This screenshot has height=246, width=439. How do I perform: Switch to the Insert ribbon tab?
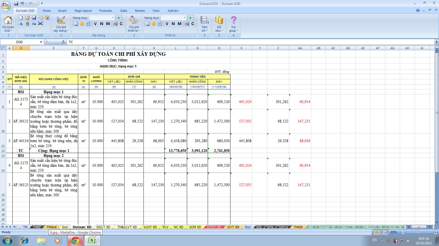(62, 11)
